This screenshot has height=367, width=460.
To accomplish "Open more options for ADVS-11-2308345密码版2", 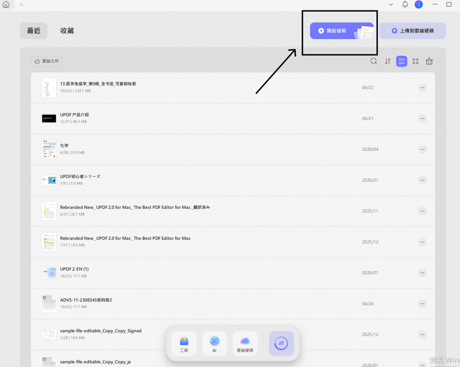I will 422,304.
